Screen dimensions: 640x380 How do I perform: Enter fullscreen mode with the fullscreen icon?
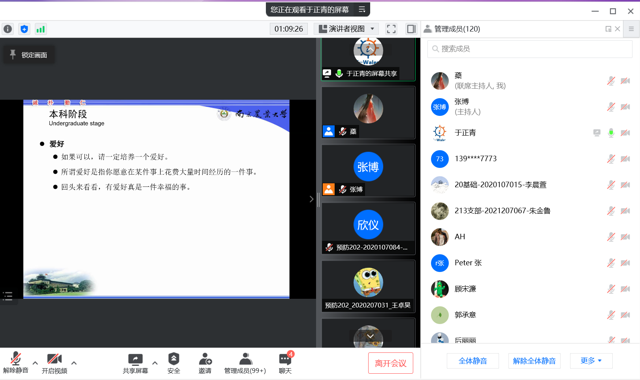(391, 29)
